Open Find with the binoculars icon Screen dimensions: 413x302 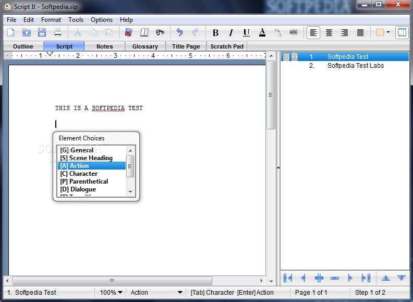coord(160,32)
